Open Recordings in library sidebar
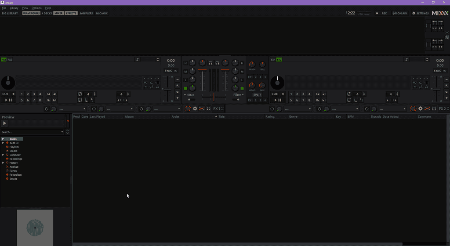 (15, 159)
